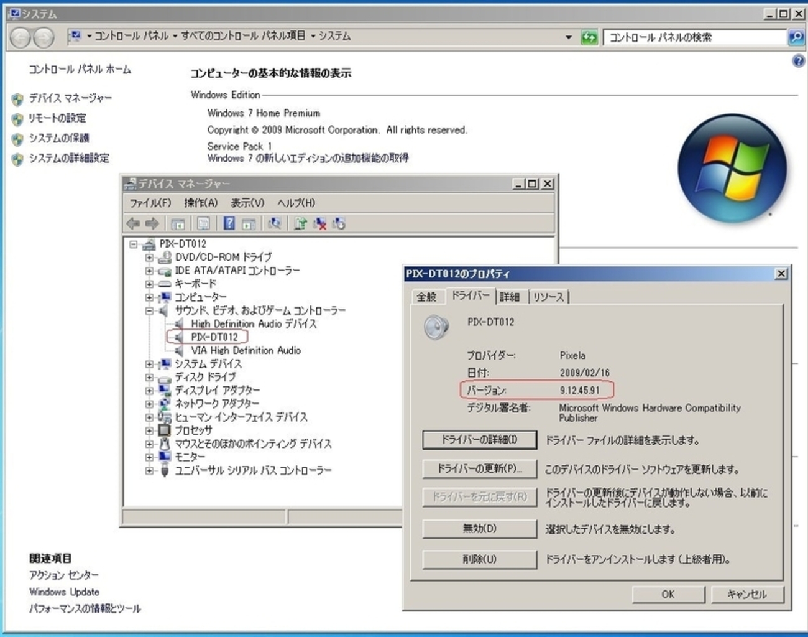Click すべてのコントロール パネル項目 in the address breadcrumb
This screenshot has width=808, height=637.
pos(243,36)
